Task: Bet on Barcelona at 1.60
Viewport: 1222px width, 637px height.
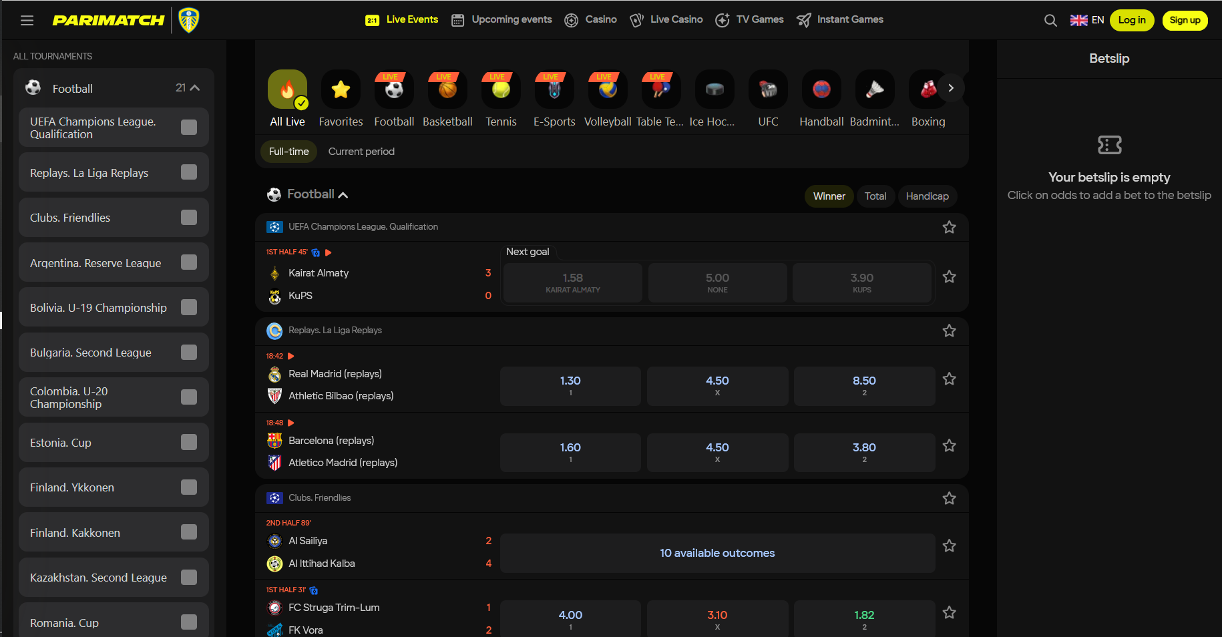Action: coord(570,453)
